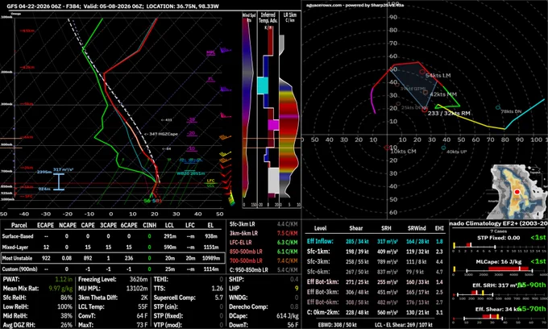Click the 40kts UP hodograph label

[x=457, y=152]
